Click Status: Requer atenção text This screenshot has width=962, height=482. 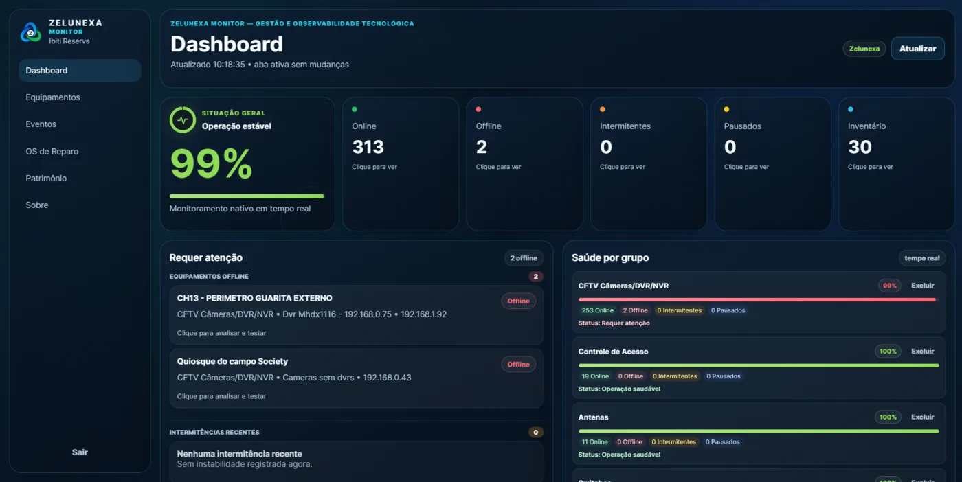click(614, 323)
